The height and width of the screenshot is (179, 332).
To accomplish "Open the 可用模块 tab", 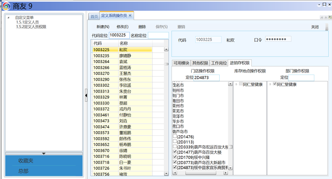I will (x=181, y=63).
